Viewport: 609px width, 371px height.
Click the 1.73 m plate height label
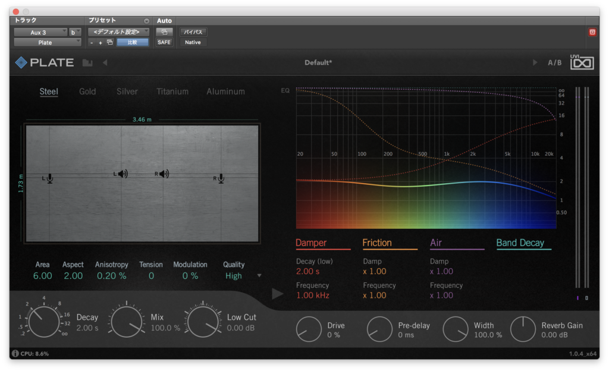click(x=21, y=184)
